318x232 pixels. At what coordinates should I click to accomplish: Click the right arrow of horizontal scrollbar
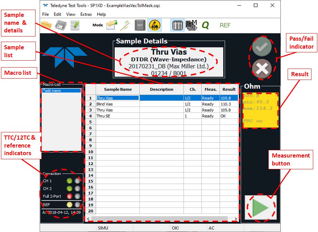pyautogui.click(x=236, y=219)
